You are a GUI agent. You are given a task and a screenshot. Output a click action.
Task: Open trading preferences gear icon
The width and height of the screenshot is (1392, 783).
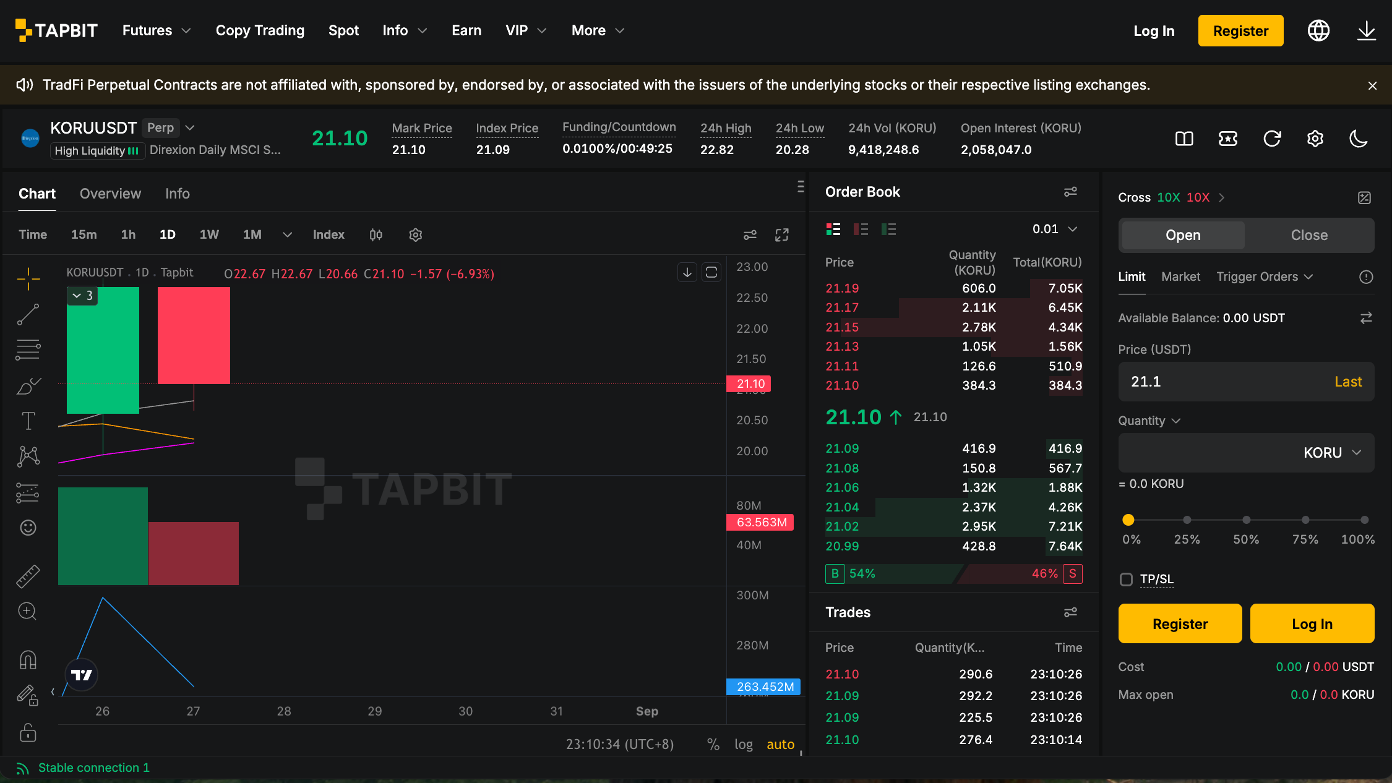[x=1315, y=139]
